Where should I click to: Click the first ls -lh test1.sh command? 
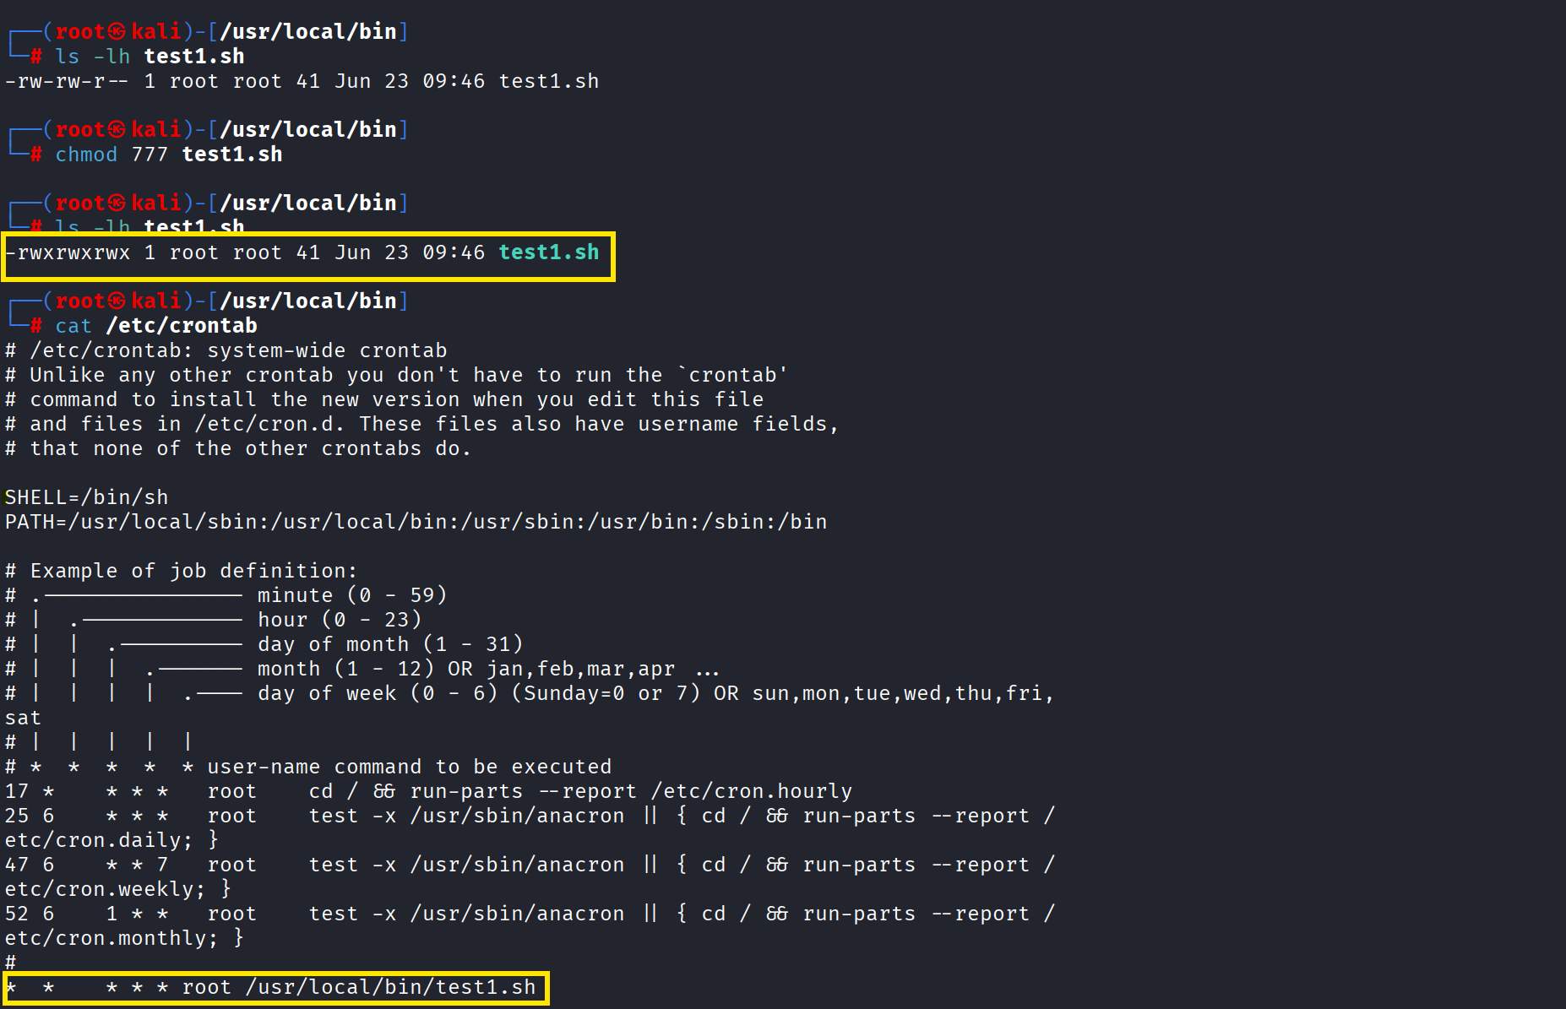coord(150,57)
